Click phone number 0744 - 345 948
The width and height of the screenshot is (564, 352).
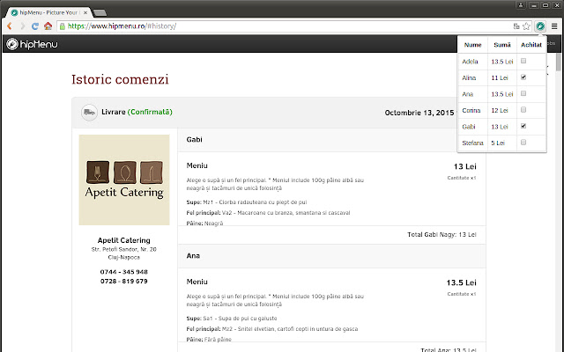click(123, 272)
